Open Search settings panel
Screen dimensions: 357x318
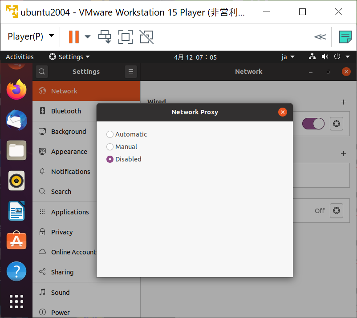click(65, 192)
